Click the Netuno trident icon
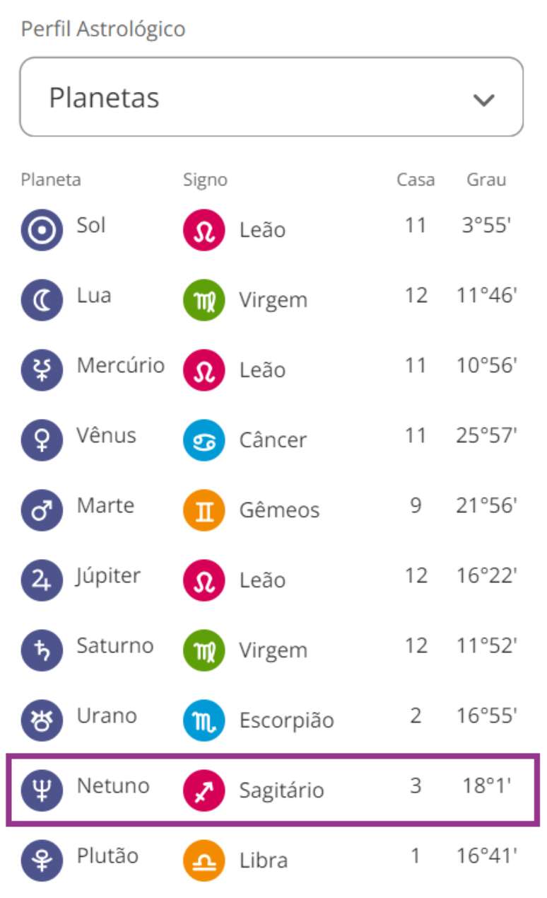This screenshot has height=898, width=547. [42, 790]
